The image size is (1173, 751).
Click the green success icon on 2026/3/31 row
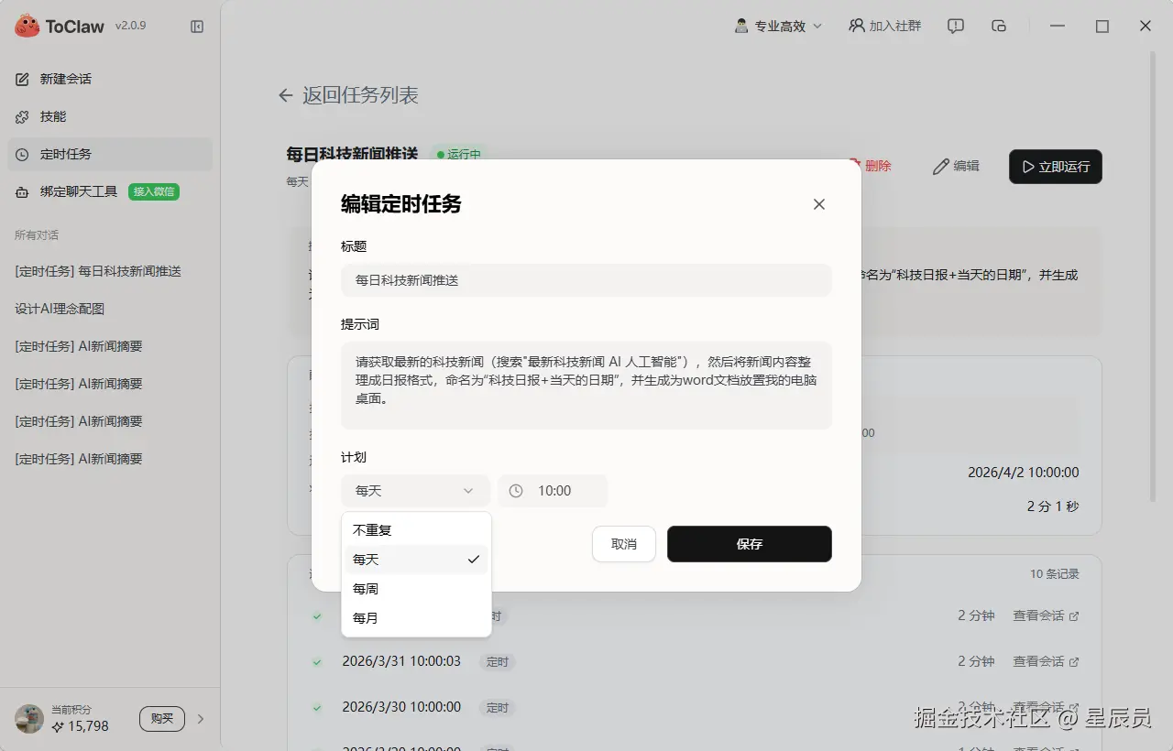pyautogui.click(x=317, y=661)
